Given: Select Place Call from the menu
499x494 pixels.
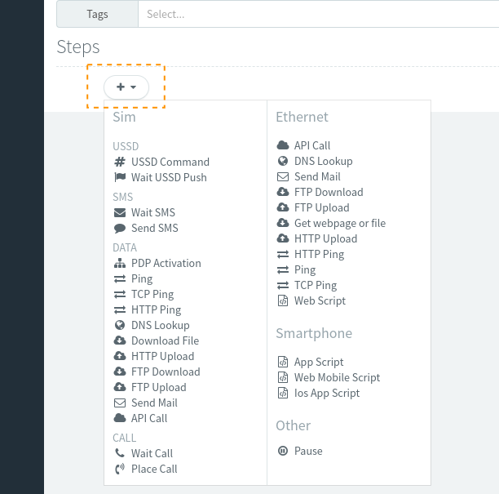Looking at the screenshot, I should (x=154, y=469).
